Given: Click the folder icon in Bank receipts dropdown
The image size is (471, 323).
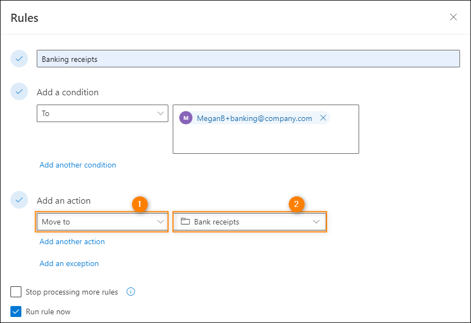Looking at the screenshot, I should click(185, 221).
